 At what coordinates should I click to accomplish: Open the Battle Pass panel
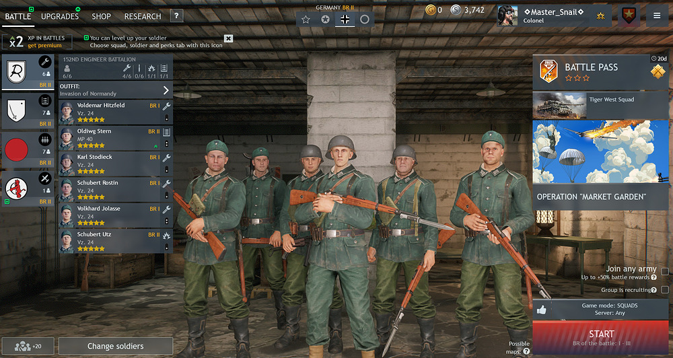tap(600, 72)
